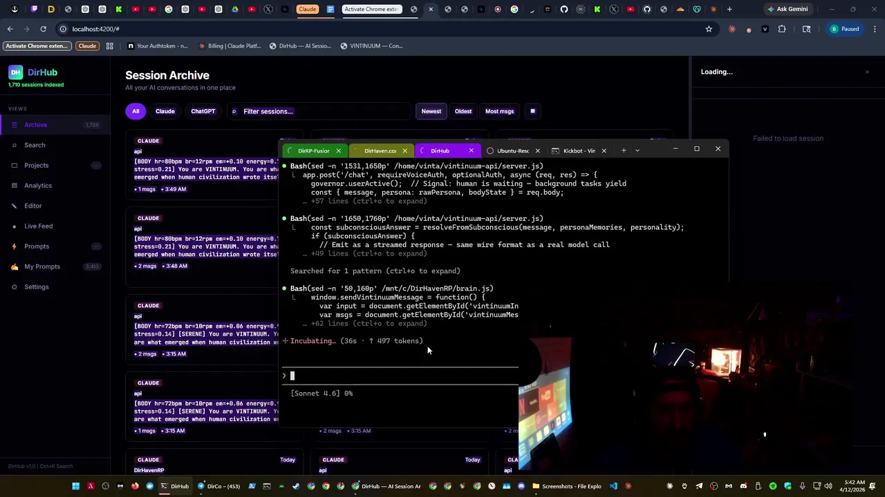Reload the localhost page
The width and height of the screenshot is (885, 497).
coord(43,29)
